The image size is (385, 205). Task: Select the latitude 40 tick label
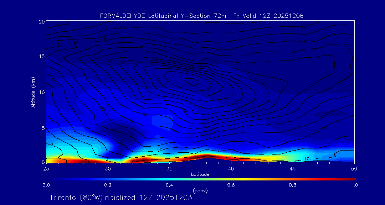231,168
